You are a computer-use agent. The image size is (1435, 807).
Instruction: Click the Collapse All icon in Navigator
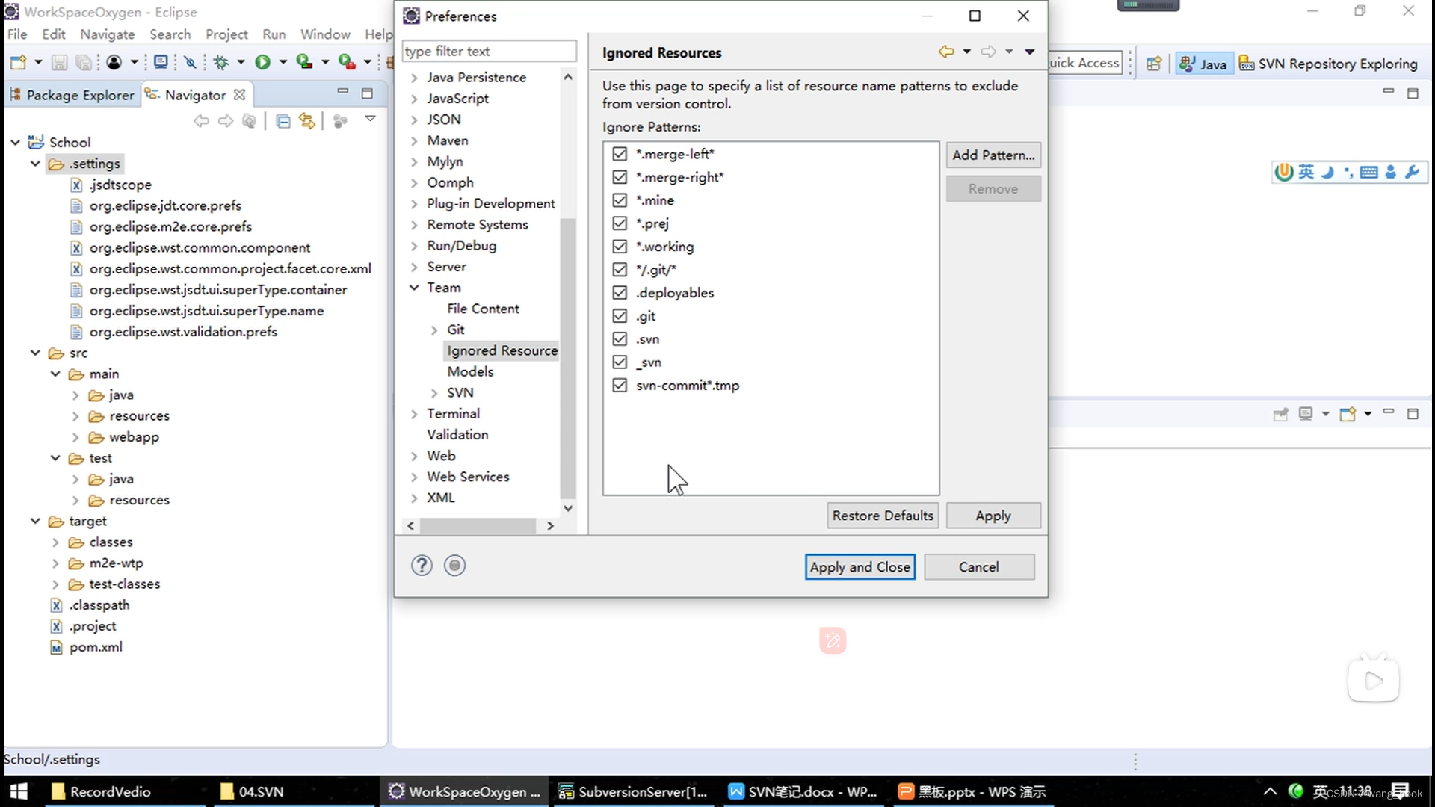pos(283,121)
